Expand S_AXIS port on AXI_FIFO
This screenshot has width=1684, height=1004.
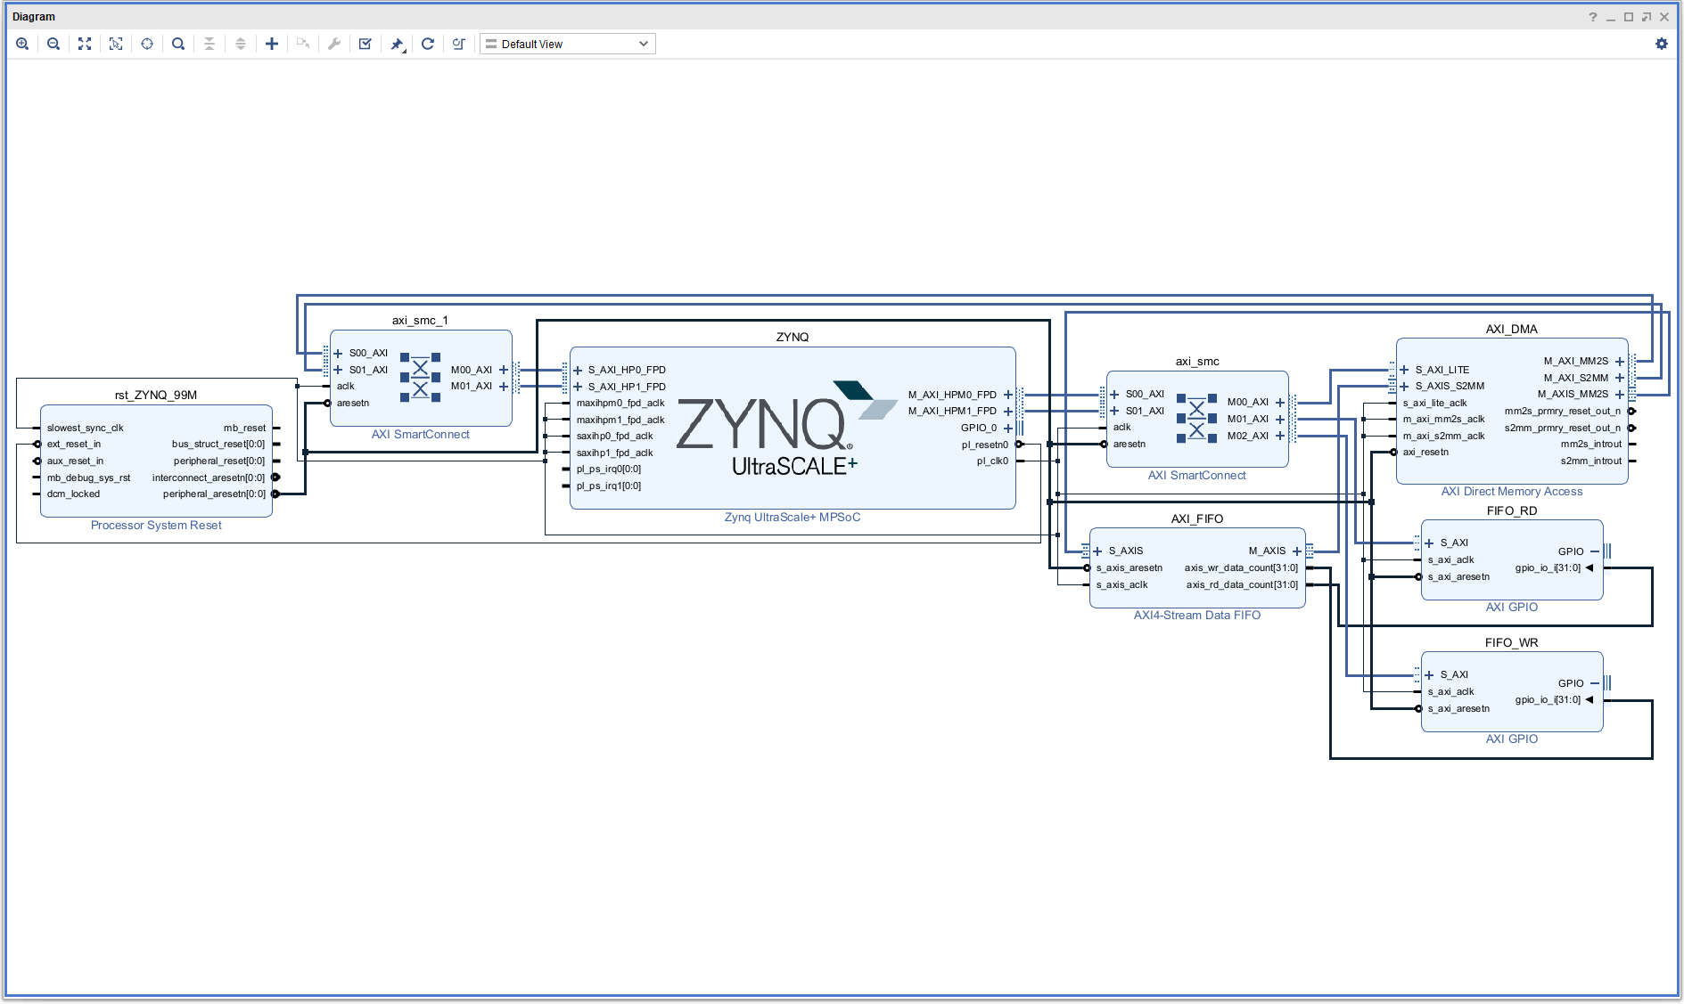point(1098,551)
